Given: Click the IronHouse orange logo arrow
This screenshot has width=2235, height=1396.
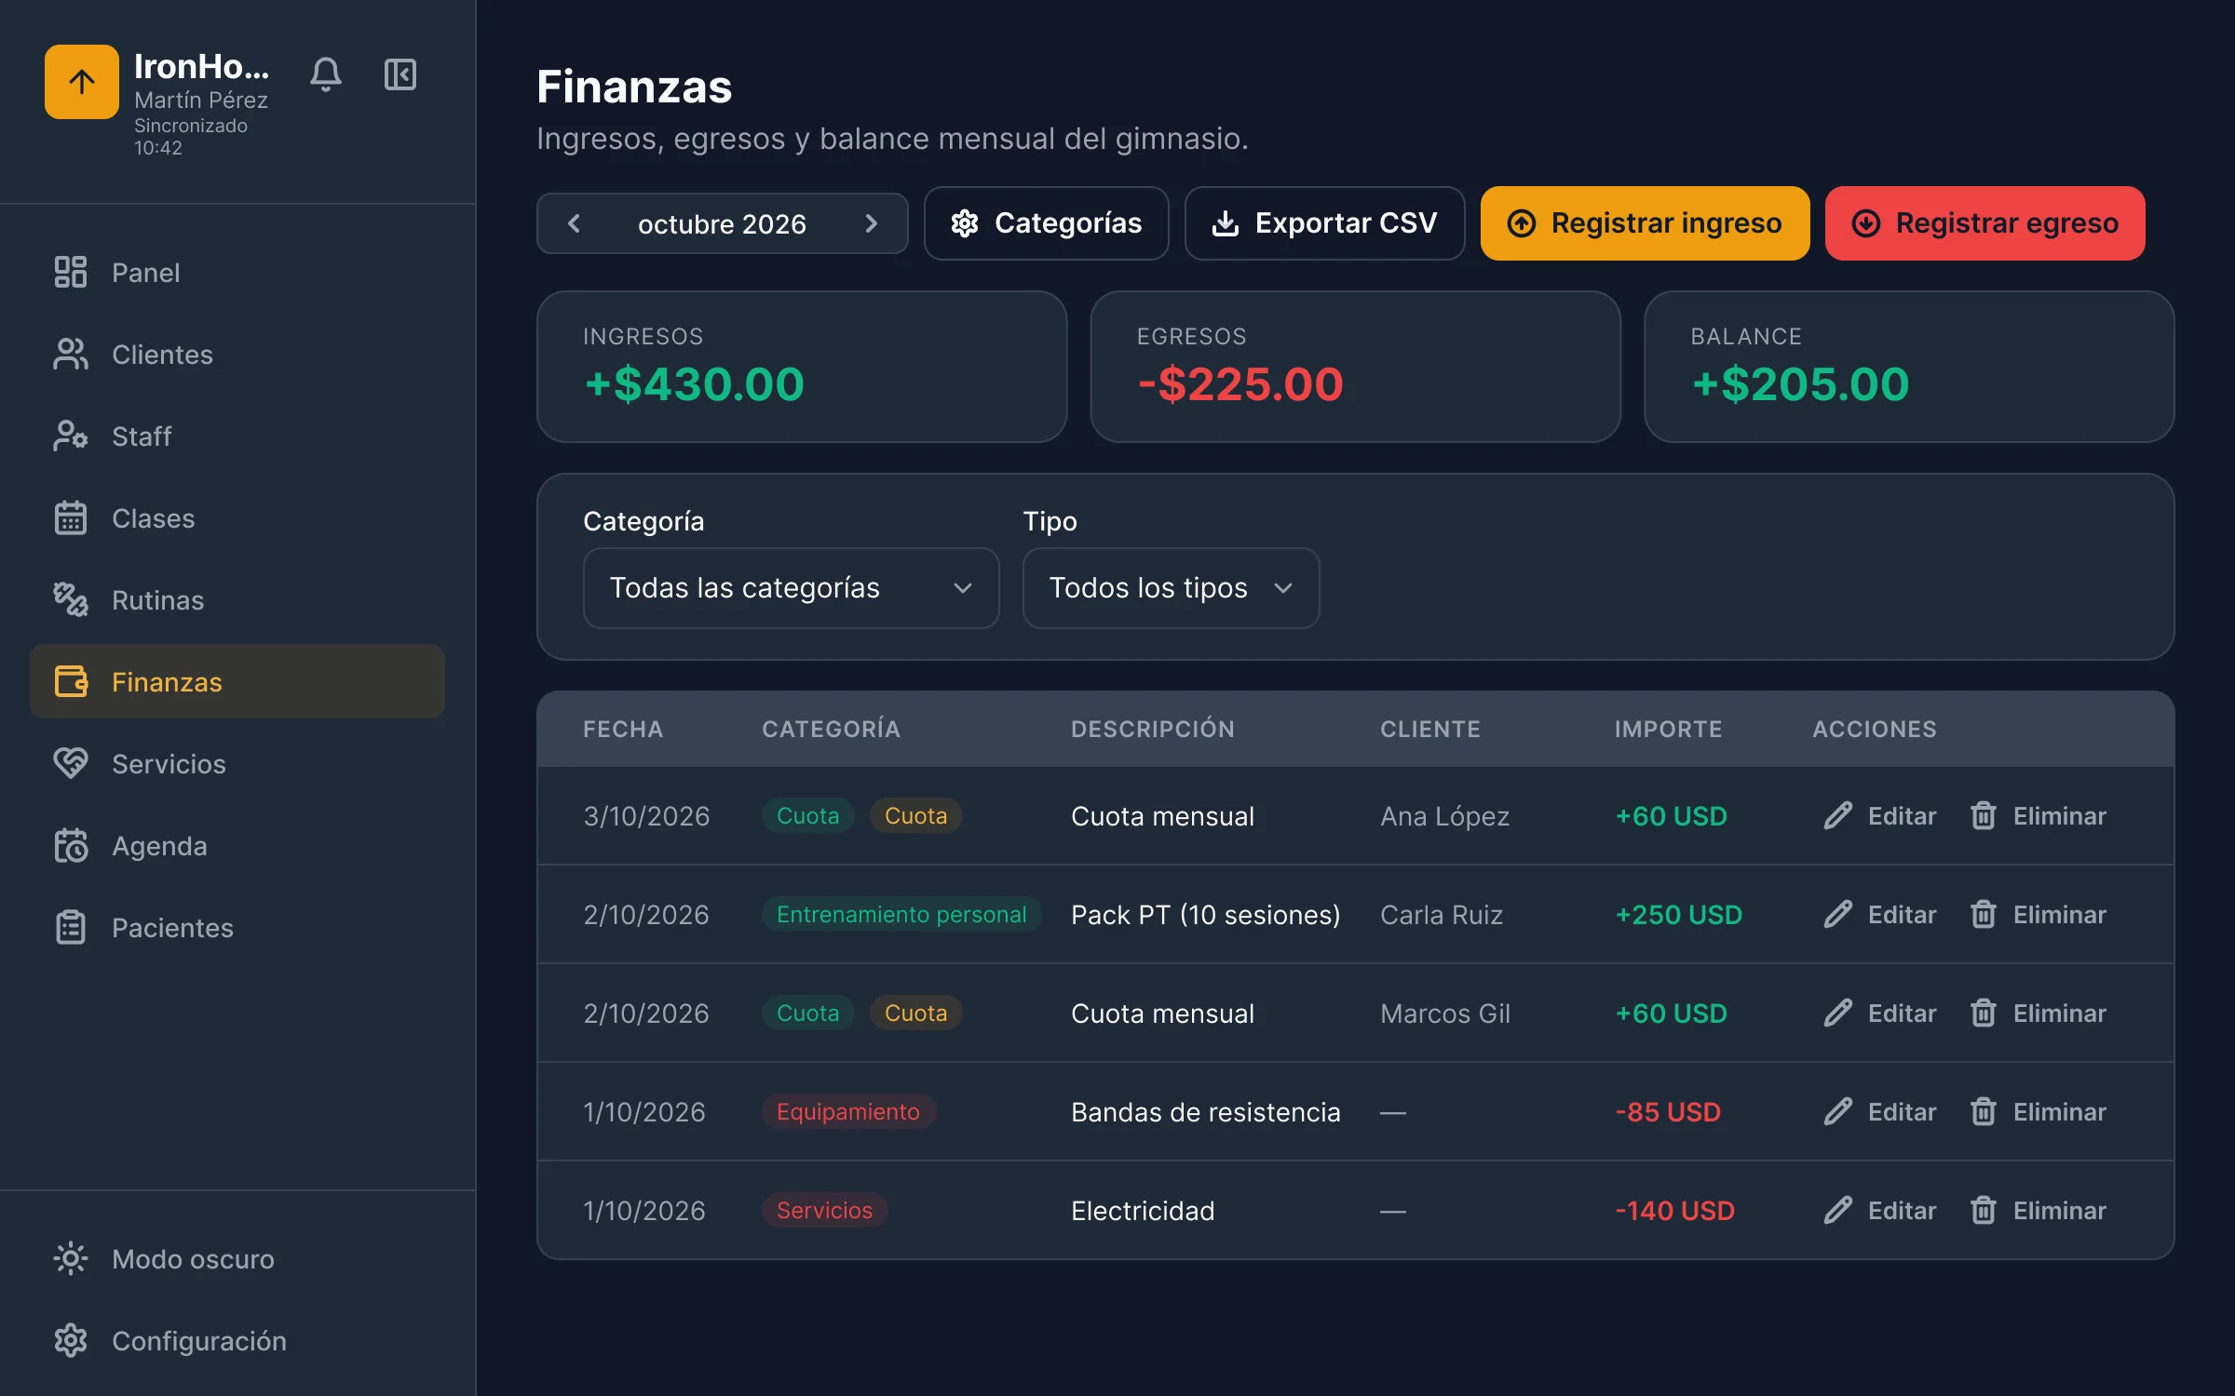Looking at the screenshot, I should (x=82, y=82).
